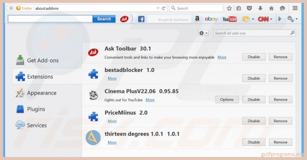The width and height of the screenshot is (307, 160).
Task: Click the Search all add-ons field
Action: (x=251, y=33)
